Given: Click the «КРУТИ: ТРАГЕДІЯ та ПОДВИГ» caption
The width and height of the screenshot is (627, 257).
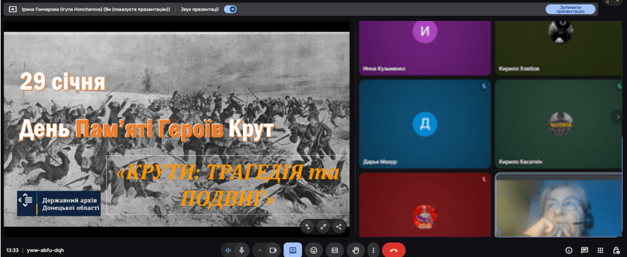Looking at the screenshot, I should [227, 185].
